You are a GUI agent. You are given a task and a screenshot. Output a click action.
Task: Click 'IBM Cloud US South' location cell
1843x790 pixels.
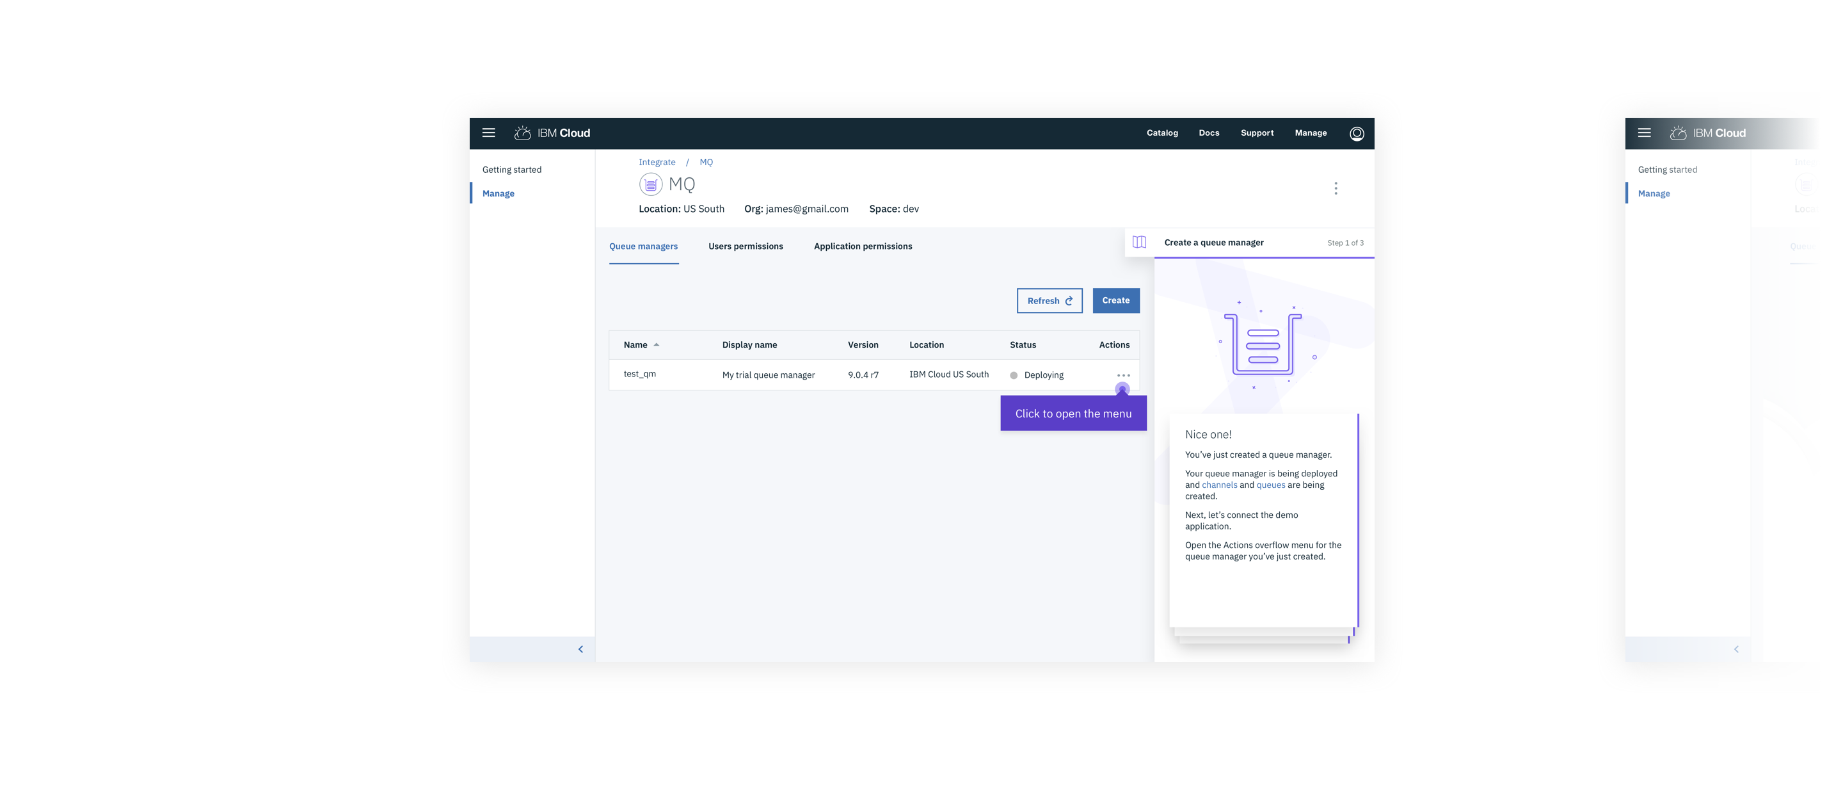948,375
